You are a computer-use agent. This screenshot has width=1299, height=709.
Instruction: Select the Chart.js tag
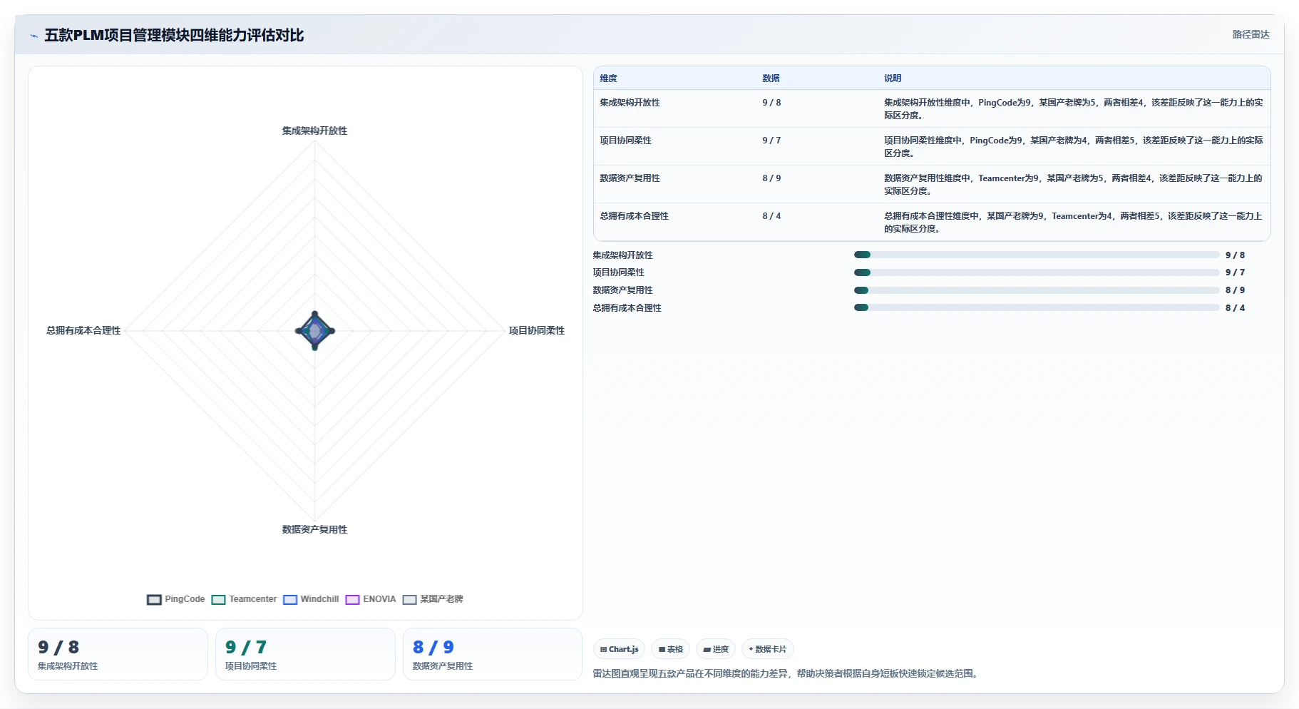coord(619,649)
